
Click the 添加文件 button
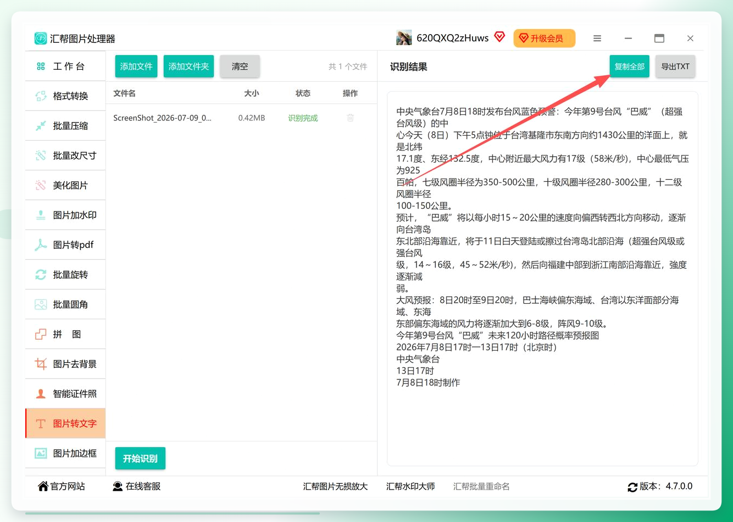coord(136,66)
